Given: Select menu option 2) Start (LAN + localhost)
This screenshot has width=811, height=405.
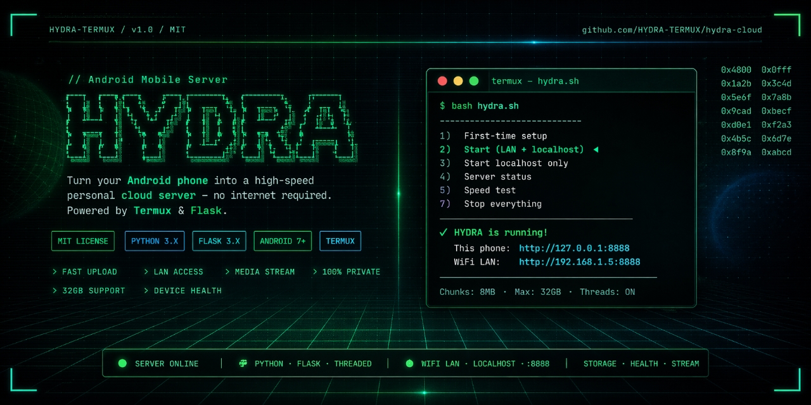Looking at the screenshot, I should pyautogui.click(x=512, y=150).
